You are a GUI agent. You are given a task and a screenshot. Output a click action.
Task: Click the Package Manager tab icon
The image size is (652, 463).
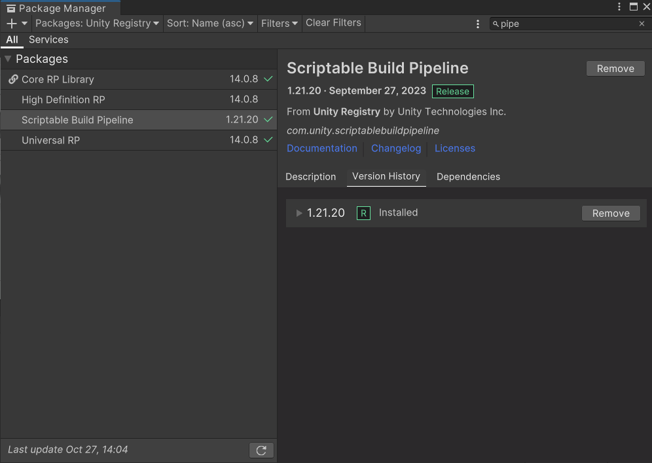tap(11, 9)
